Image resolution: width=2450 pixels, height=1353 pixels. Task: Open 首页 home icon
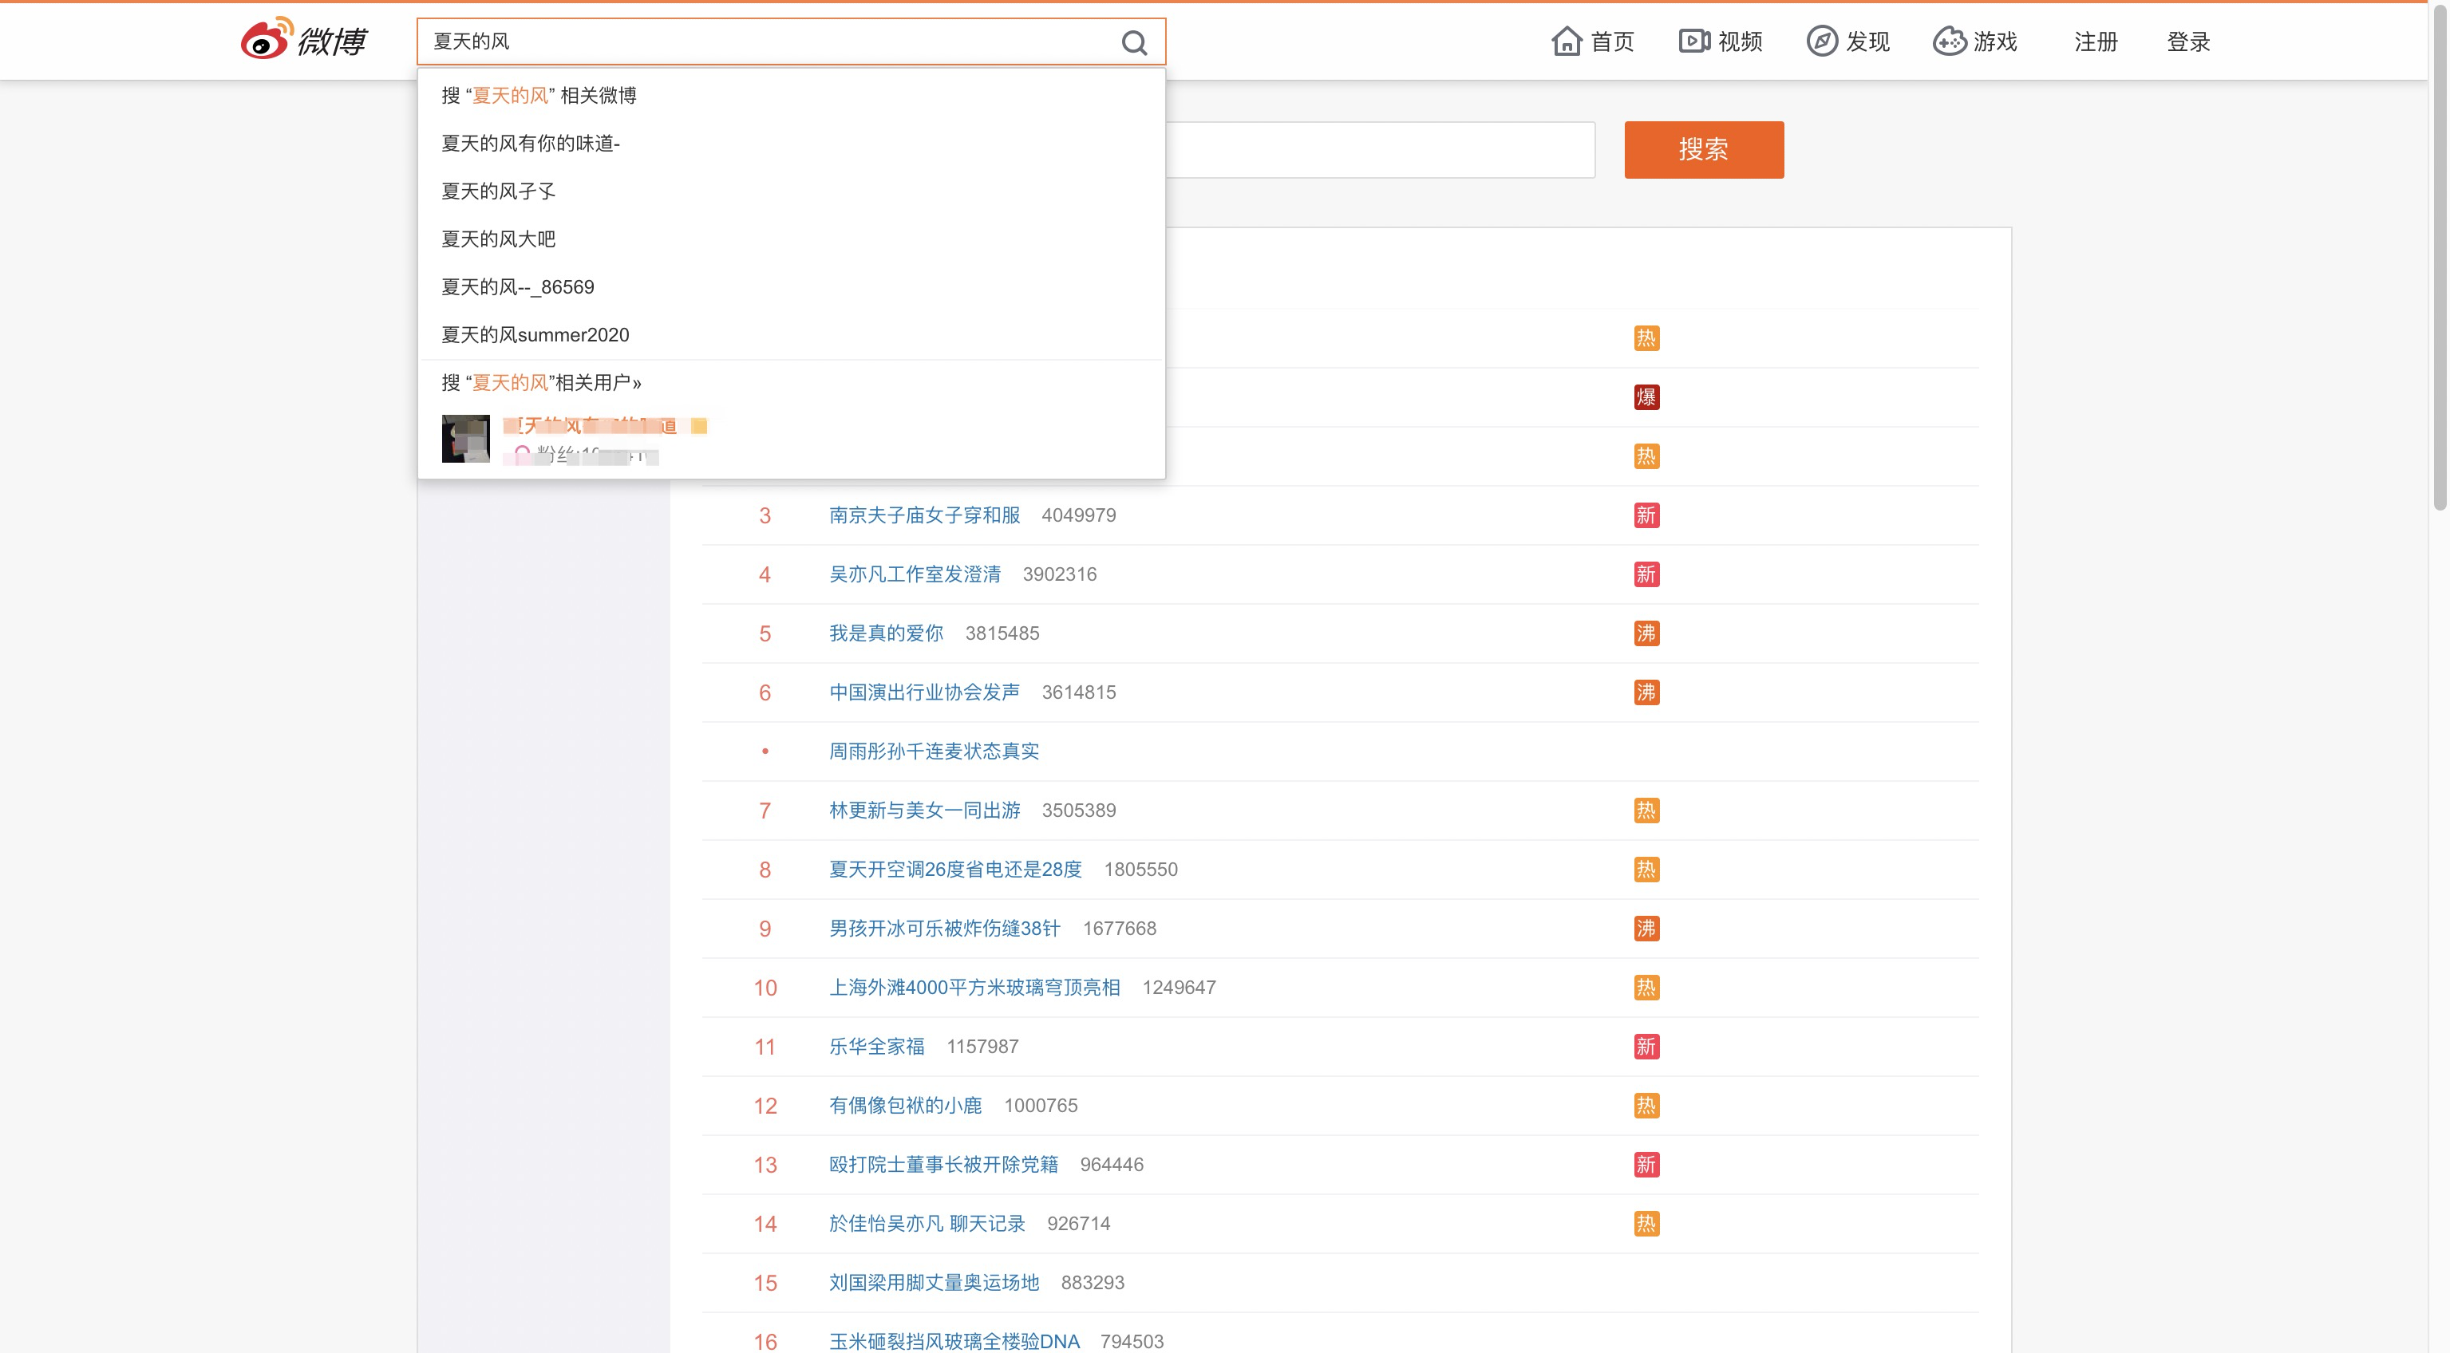pyautogui.click(x=1567, y=41)
